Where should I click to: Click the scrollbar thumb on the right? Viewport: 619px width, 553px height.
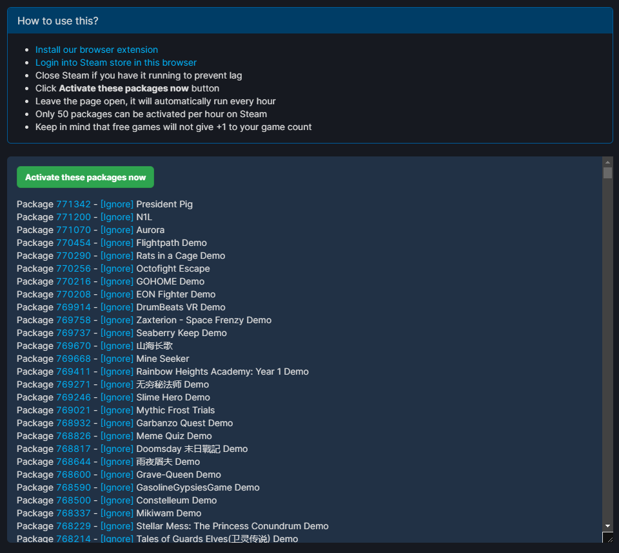coord(607,173)
